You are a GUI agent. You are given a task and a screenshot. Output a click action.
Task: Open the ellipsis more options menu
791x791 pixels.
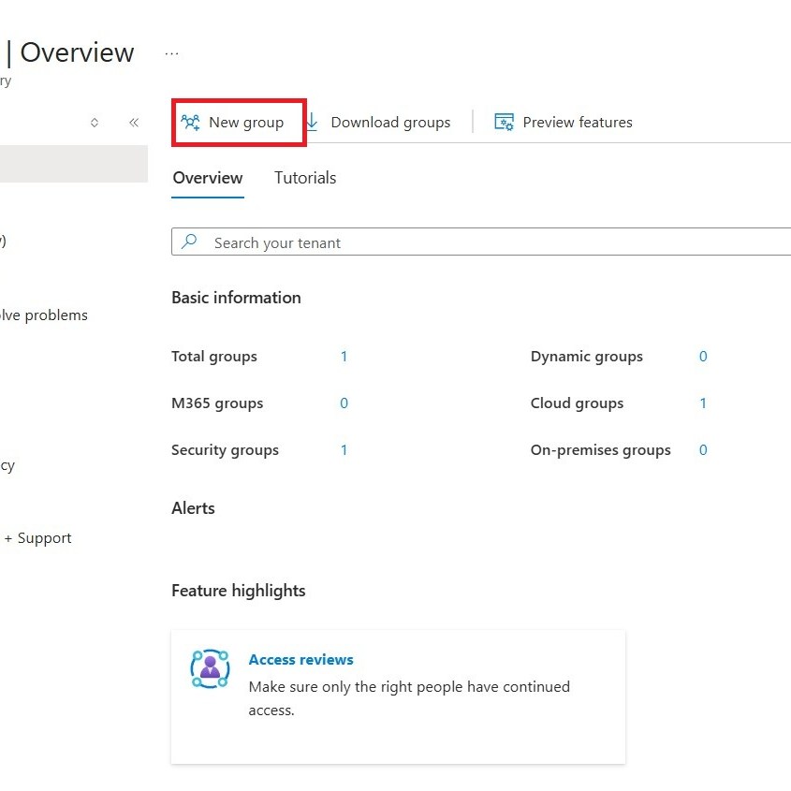click(171, 53)
